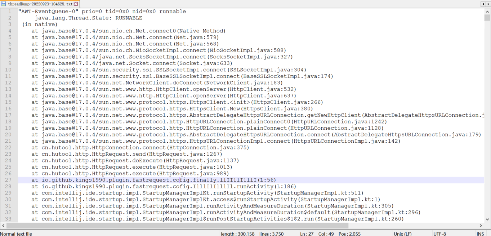This screenshot has height=236, width=491.
Task: Open the UTF-8 encoding selector
Action: (x=439, y=233)
